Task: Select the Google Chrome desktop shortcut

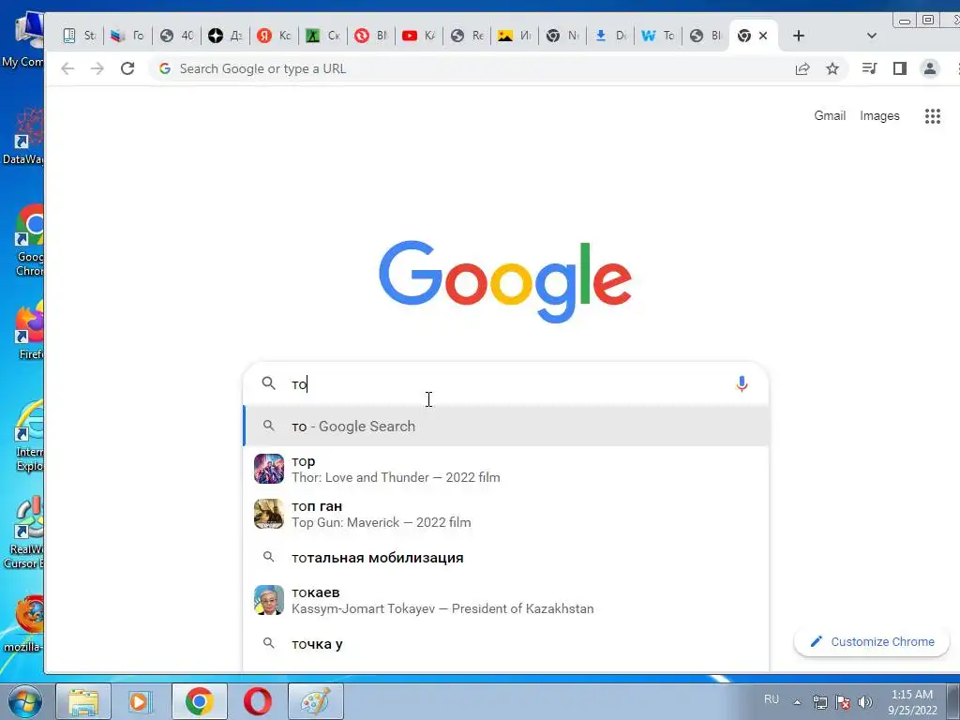Action: tap(28, 240)
